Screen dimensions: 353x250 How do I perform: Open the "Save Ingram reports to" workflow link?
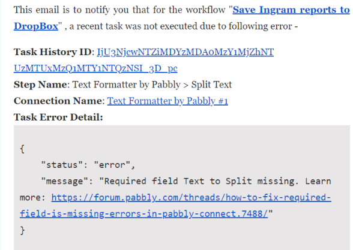pos(291,10)
